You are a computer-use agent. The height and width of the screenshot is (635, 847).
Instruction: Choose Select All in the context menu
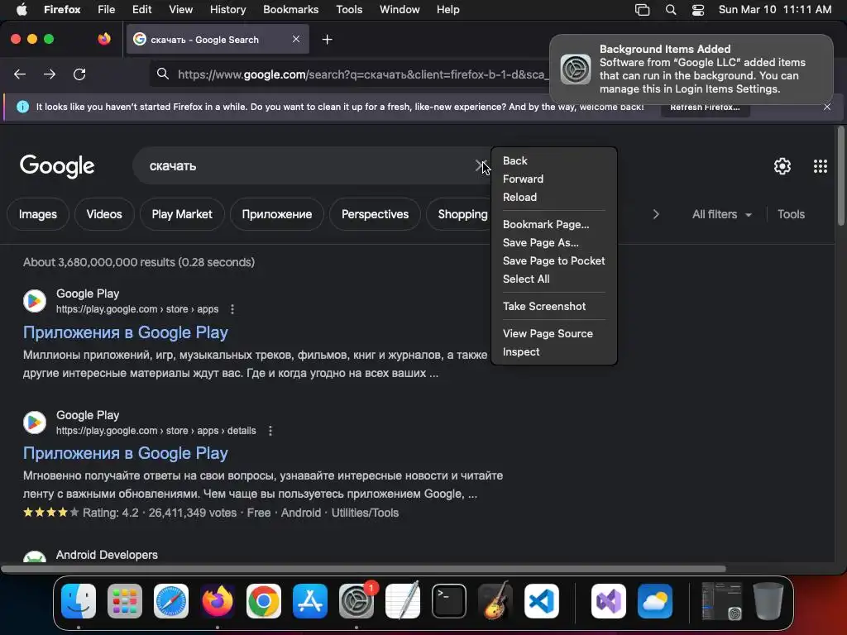(x=553, y=279)
